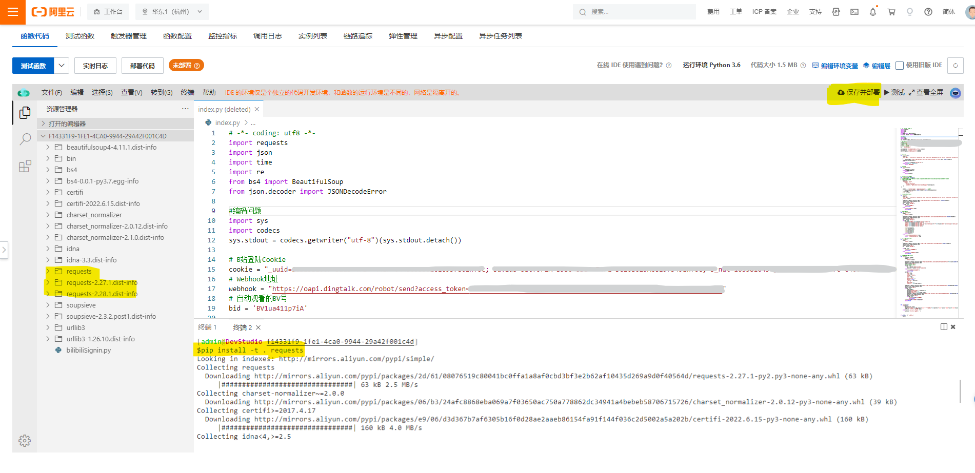Click the help icon next to 在线 IDE 使用遇到问题
The height and width of the screenshot is (473, 975).
pyautogui.click(x=669, y=66)
